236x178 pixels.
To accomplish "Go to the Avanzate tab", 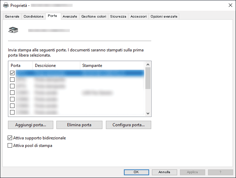I will 70,16.
